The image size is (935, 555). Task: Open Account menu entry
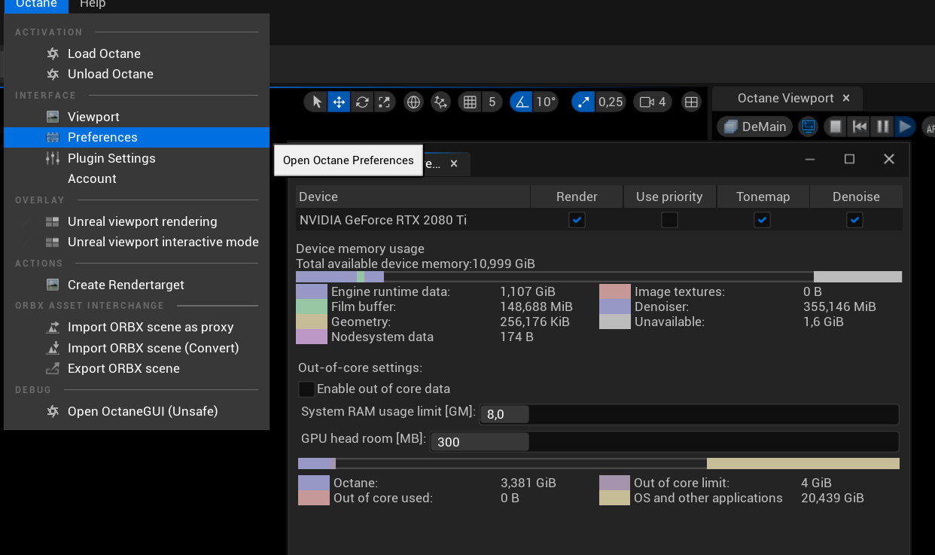click(92, 178)
